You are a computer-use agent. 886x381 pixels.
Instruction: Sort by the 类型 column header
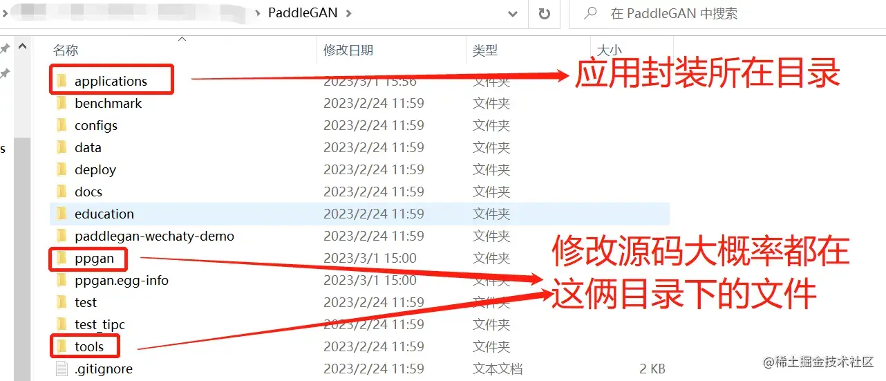coord(485,50)
